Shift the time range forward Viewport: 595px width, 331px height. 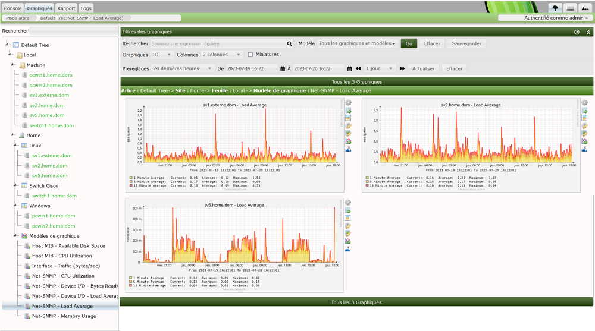pos(402,68)
